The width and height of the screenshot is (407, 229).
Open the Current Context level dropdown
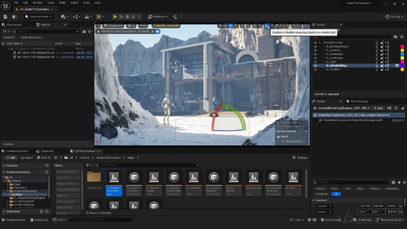pos(293,142)
